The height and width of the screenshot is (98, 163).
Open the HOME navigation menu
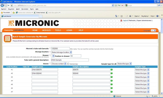[35, 30]
